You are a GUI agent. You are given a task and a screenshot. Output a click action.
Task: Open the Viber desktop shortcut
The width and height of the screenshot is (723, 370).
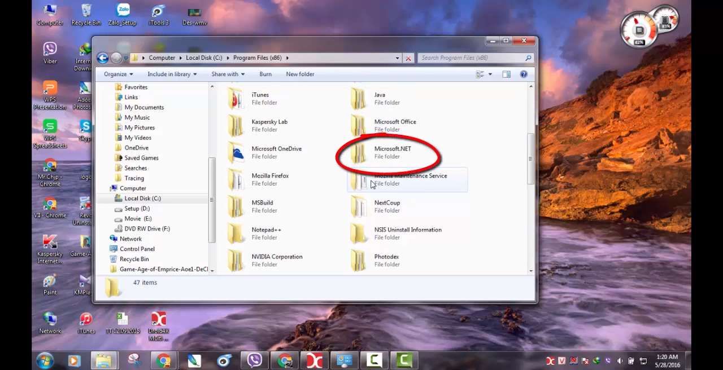click(50, 54)
